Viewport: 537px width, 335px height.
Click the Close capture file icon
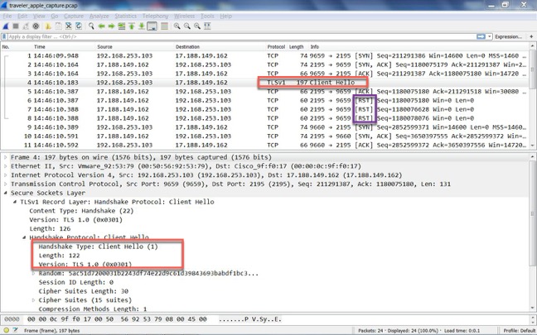pos(69,26)
